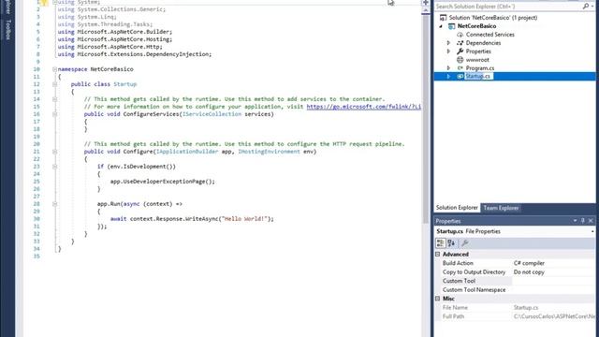Click the Dependencies node icon
Image resolution: width=599 pixels, height=337 pixels.
(460, 43)
